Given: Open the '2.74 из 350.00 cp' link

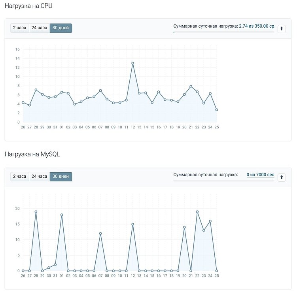Looking at the screenshot, I should tap(257, 26).
